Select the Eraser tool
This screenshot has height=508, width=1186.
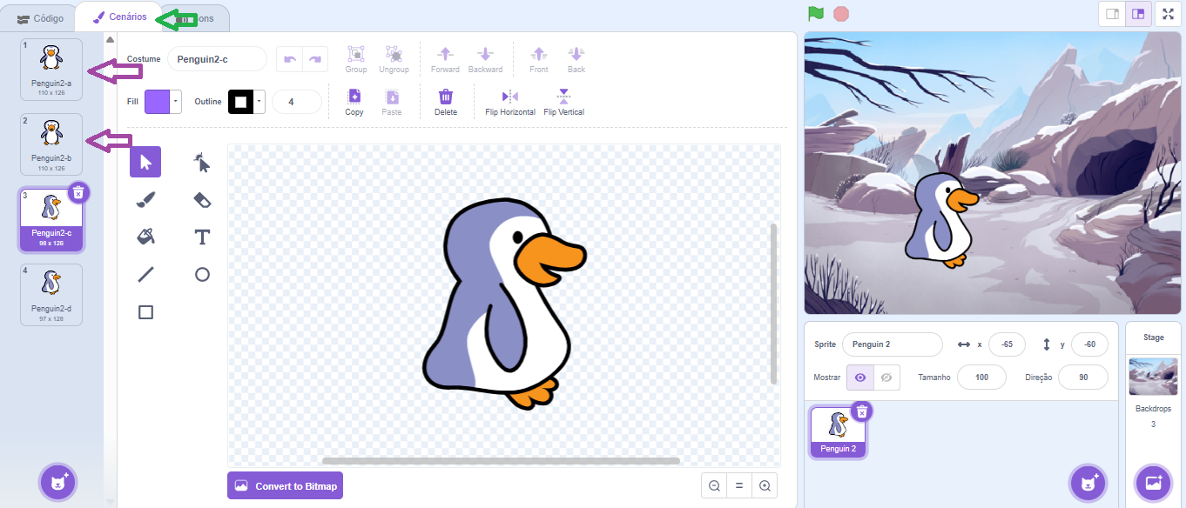click(202, 200)
